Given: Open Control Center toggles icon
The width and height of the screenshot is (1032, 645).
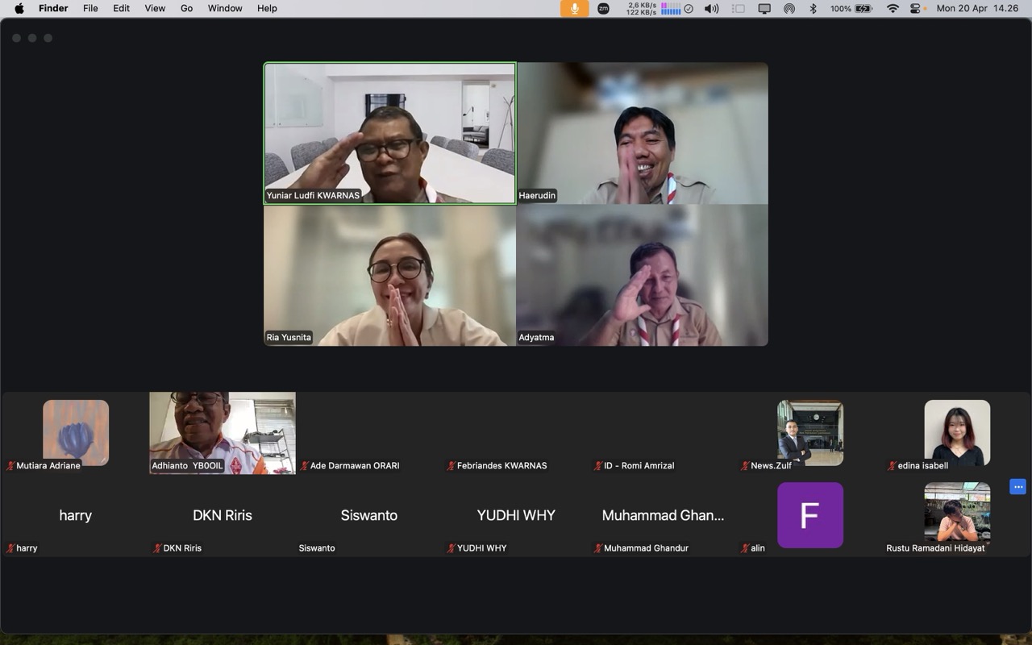Looking at the screenshot, I should (x=915, y=8).
